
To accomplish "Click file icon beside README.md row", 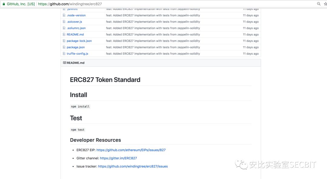I will click(64, 34).
